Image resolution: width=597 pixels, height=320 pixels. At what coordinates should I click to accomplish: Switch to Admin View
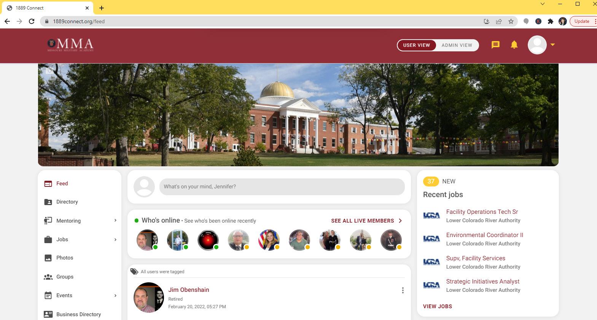click(457, 45)
